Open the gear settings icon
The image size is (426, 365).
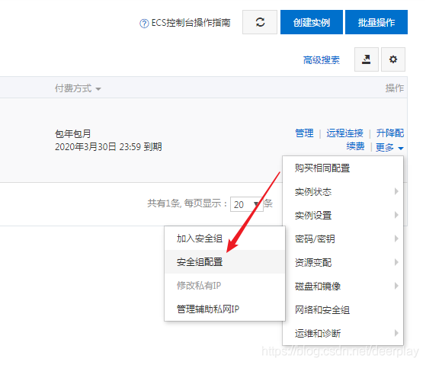click(393, 59)
